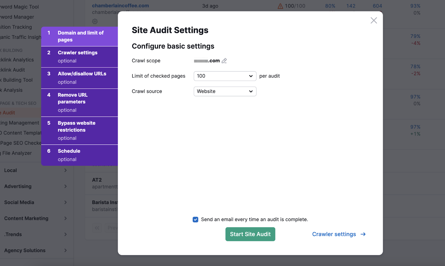445x266 pixels.
Task: Click the red warning triangle beside 100/100
Action: click(x=280, y=6)
